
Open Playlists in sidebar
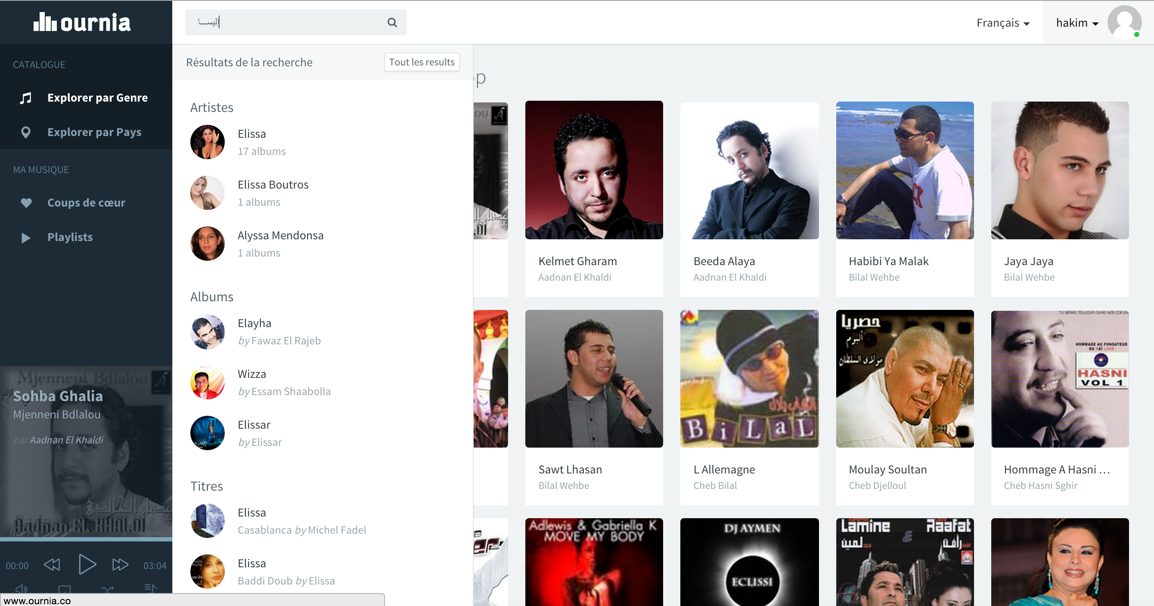point(70,237)
